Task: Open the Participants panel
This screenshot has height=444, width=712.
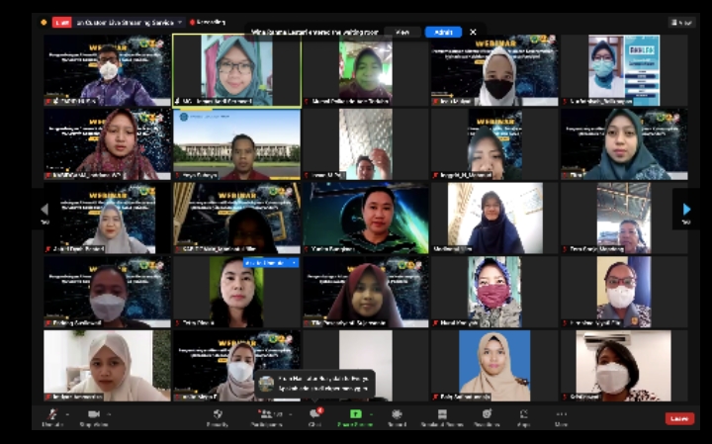Action: (266, 417)
